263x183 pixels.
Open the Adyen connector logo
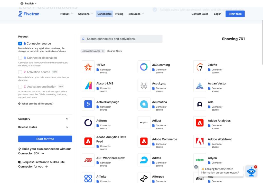pyautogui.click(x=200, y=160)
